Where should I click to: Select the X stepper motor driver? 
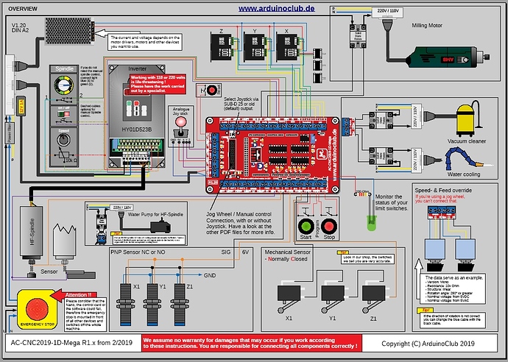click(287, 47)
